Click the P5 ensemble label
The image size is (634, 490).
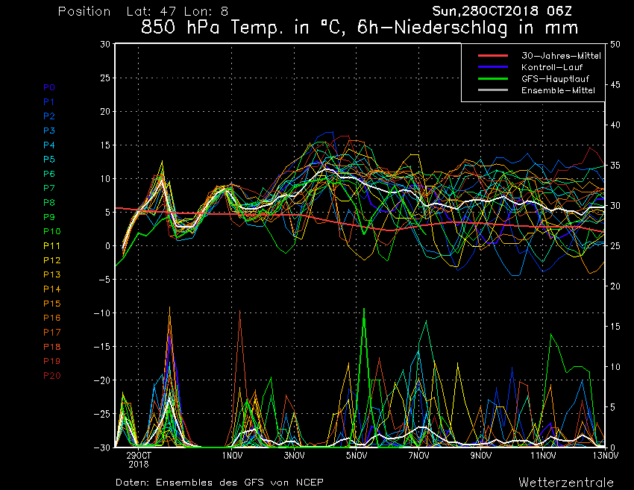[49, 160]
